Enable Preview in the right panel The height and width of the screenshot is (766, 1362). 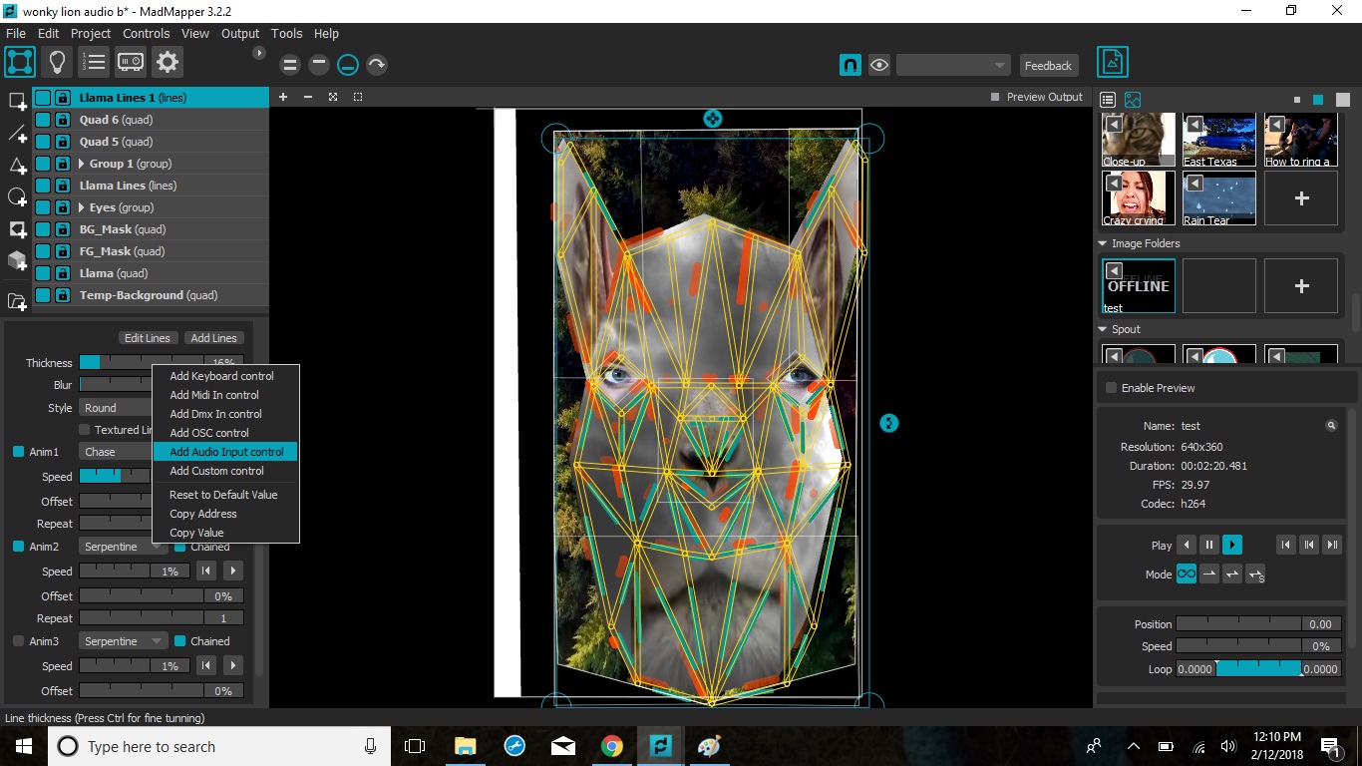point(1110,387)
